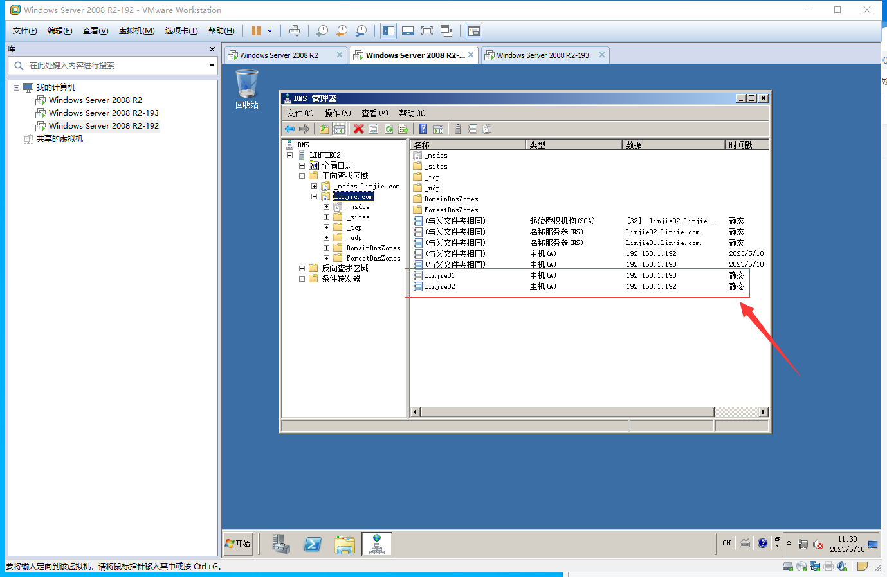Screen dimensions: 887x577
Task: Expand the 条件转发器 node
Action: click(x=302, y=279)
